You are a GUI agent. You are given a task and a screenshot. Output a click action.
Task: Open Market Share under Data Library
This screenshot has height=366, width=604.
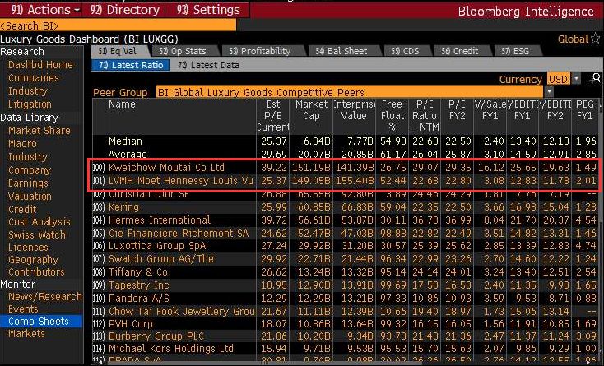39,131
